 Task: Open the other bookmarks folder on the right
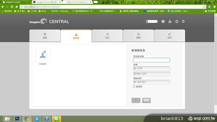click(x=210, y=11)
